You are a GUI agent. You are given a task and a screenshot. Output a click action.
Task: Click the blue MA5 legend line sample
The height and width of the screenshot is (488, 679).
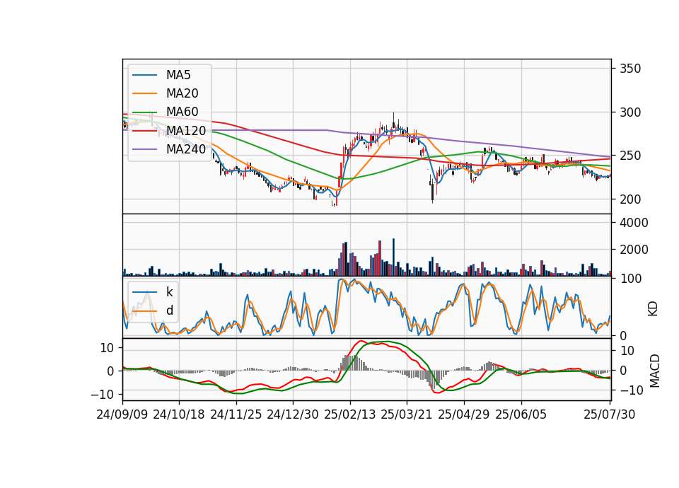click(144, 75)
